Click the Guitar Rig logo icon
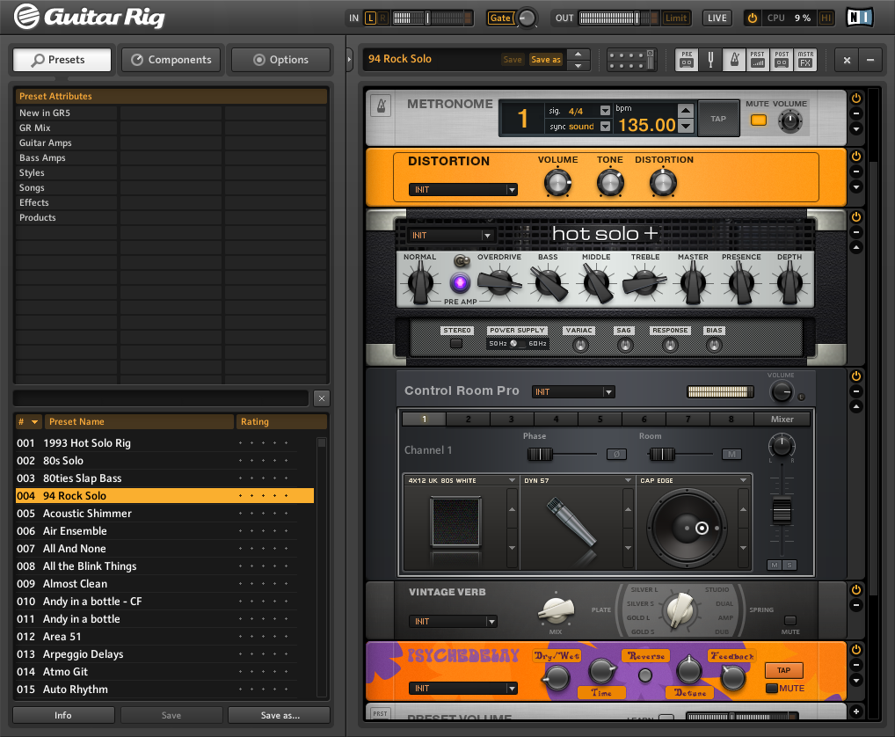The height and width of the screenshot is (737, 895). [x=26, y=16]
